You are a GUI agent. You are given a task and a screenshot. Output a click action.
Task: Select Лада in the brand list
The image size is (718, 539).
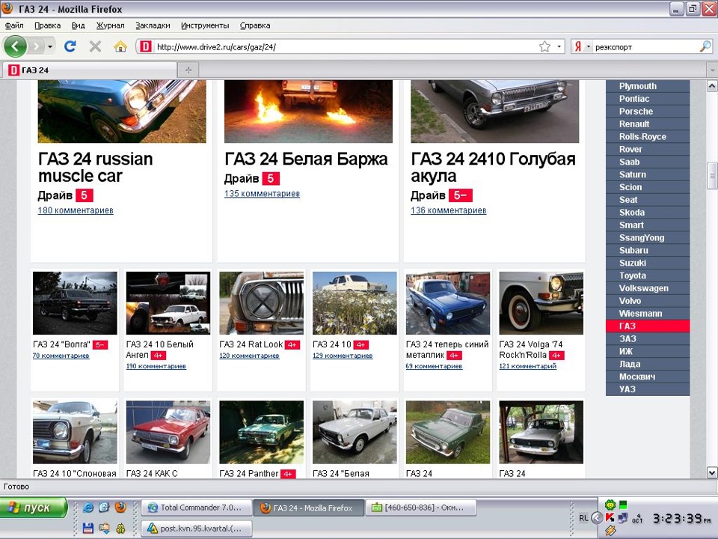click(648, 364)
